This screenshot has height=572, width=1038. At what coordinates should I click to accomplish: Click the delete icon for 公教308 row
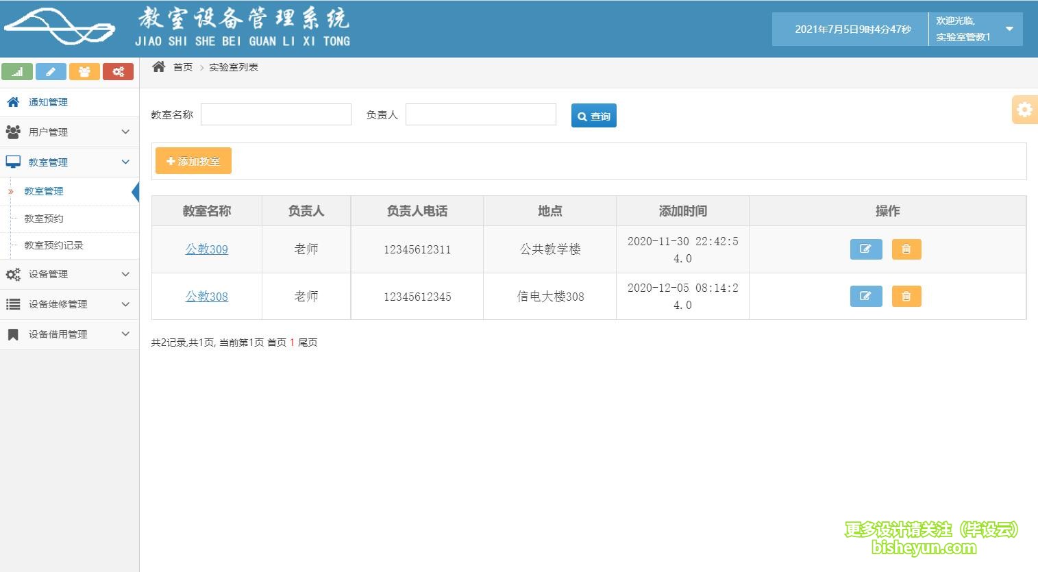point(906,296)
